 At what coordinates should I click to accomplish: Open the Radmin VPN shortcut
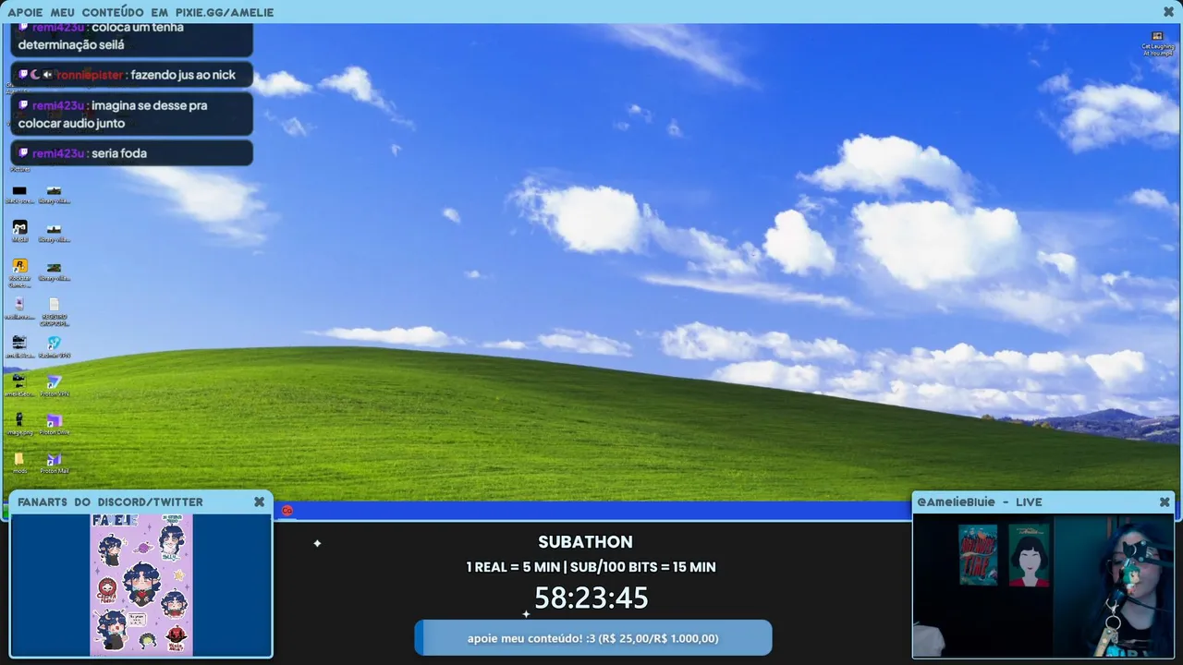(x=55, y=346)
